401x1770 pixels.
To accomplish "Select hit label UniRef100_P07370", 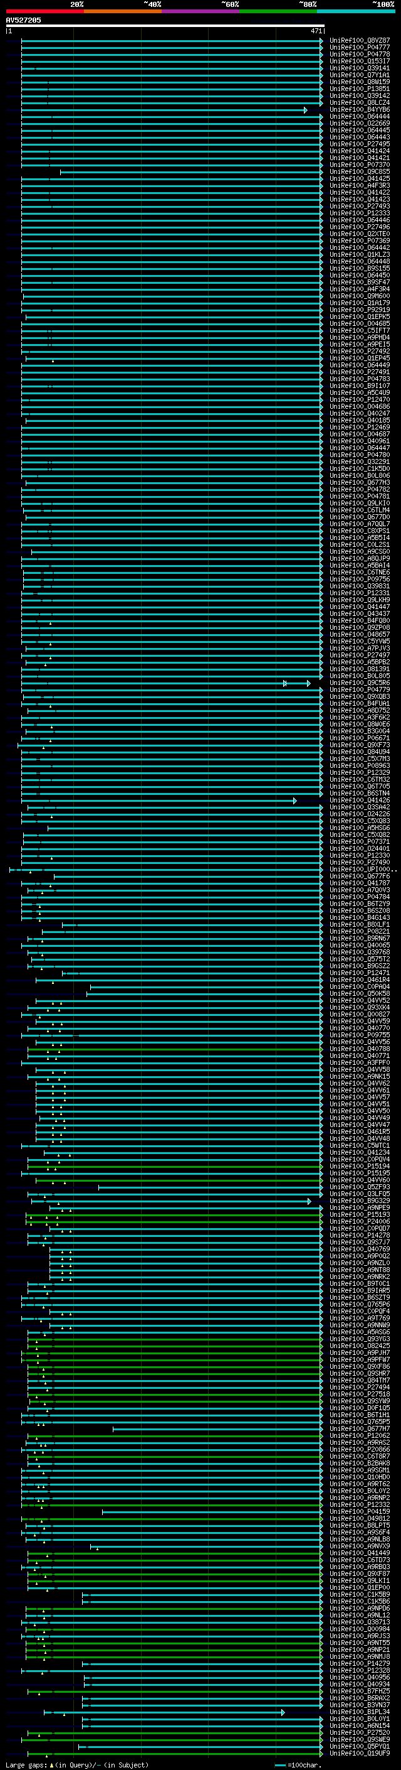I will point(360,165).
